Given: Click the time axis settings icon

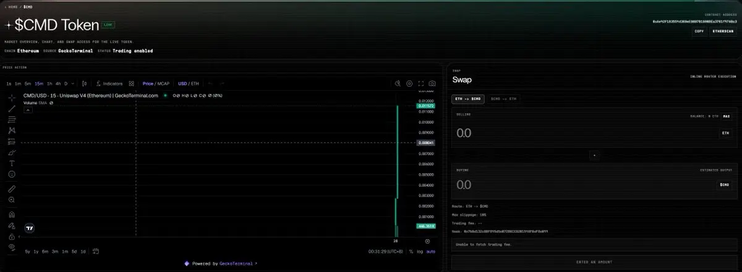Looking at the screenshot, I should [427, 241].
